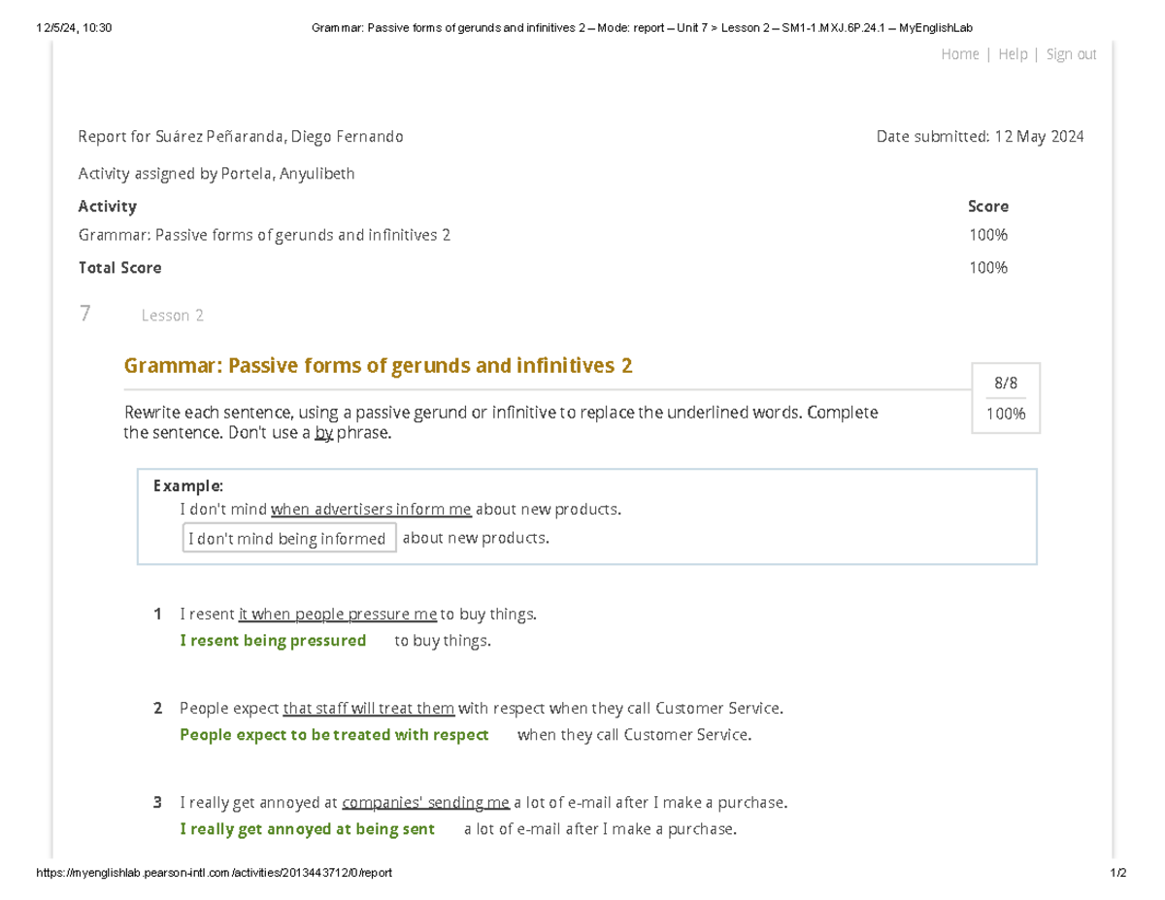Click the activity name in the score table
Image resolution: width=1165 pixels, height=900 pixels.
(264, 235)
